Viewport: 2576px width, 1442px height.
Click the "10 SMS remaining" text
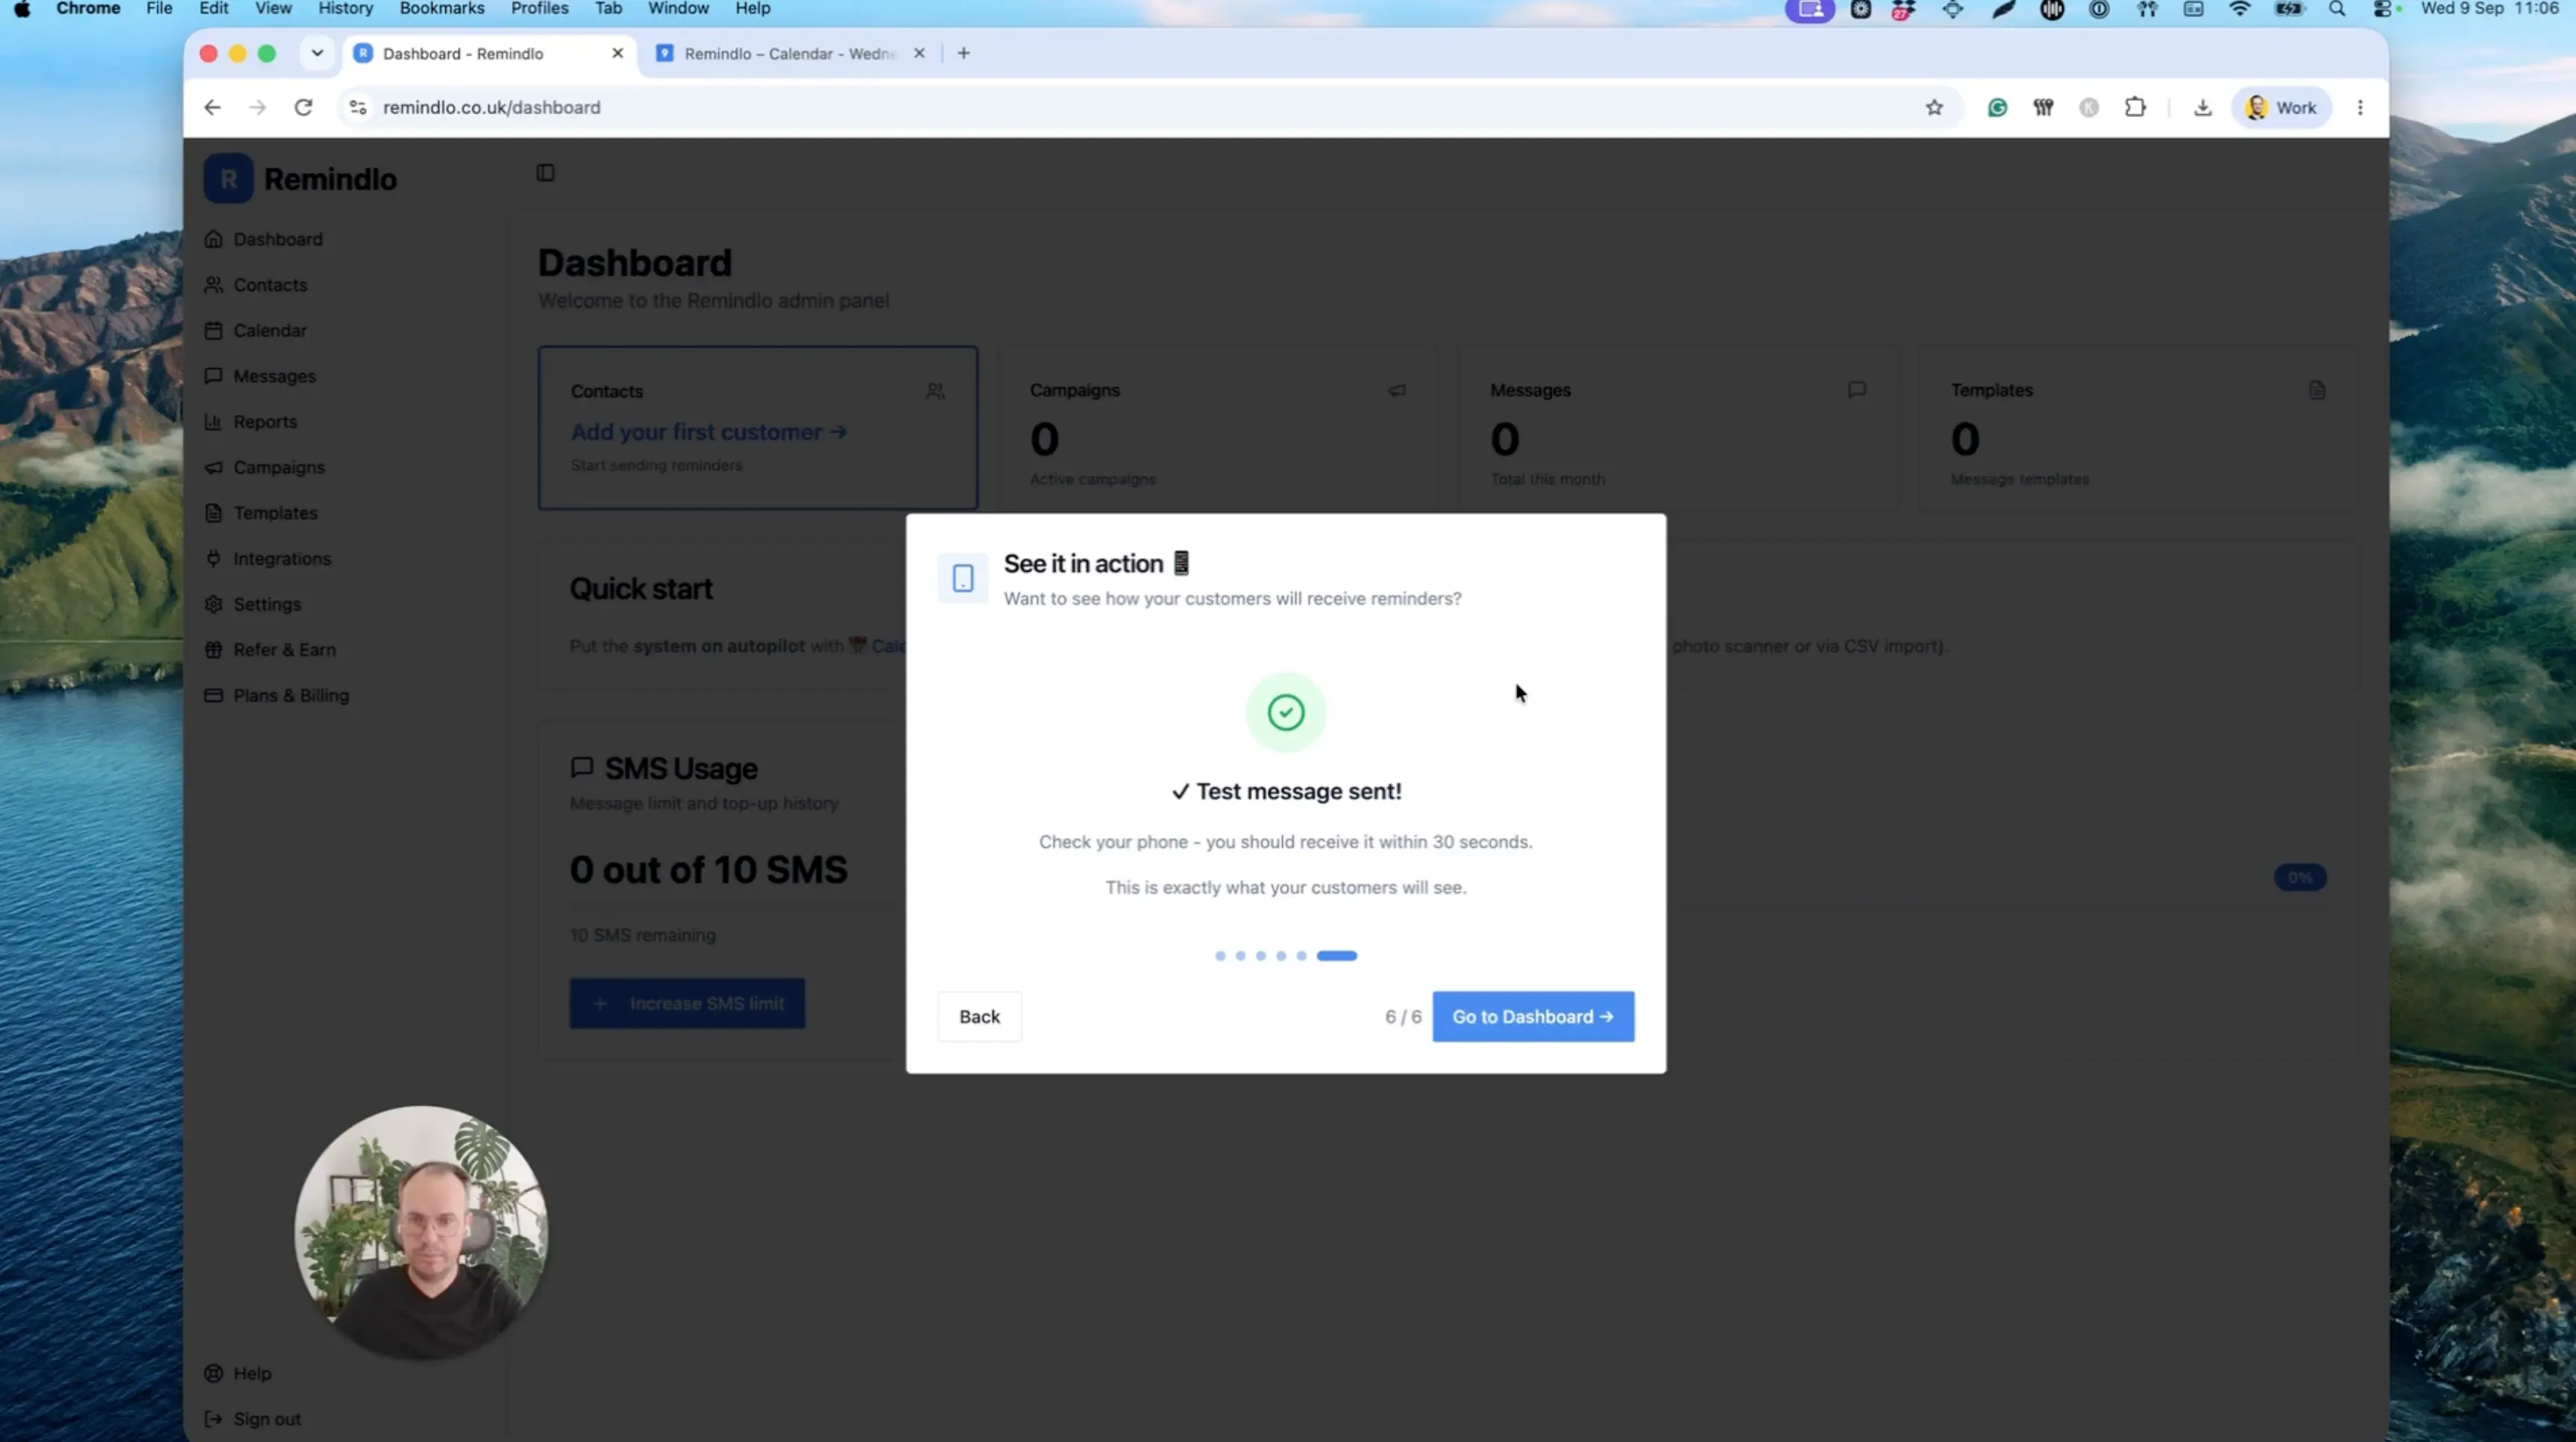click(x=643, y=935)
